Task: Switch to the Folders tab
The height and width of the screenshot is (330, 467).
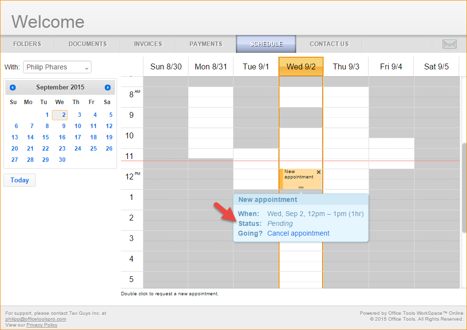Action: [x=27, y=44]
